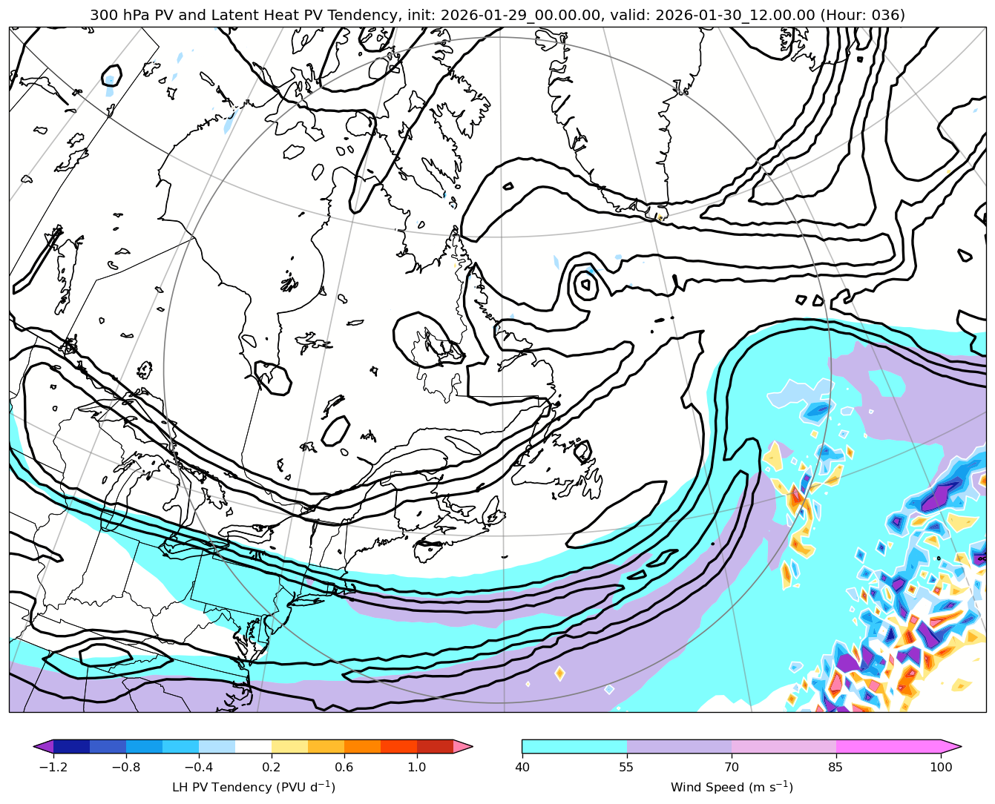Click the 0.2 tick label on the PV colorbar
Viewport: 995px width, 804px height.
[x=272, y=768]
